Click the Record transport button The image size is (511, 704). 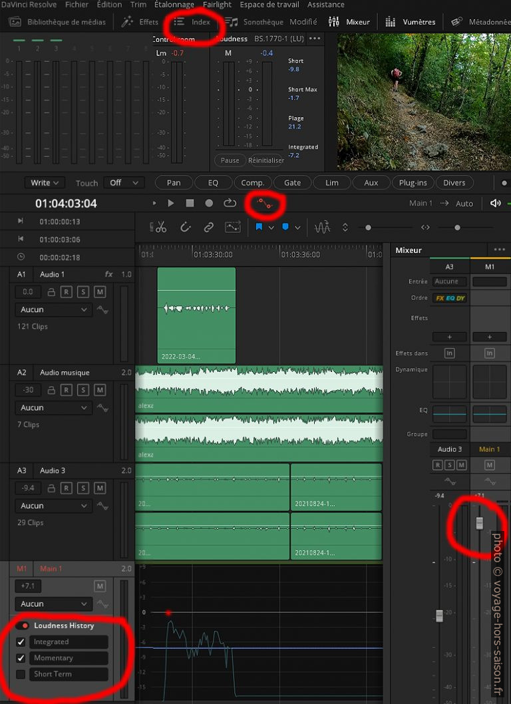click(209, 204)
